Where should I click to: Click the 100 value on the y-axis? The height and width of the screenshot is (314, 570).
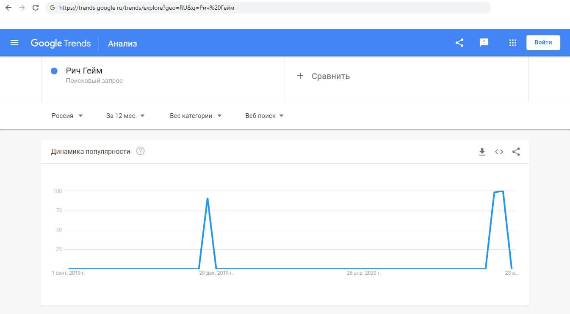57,191
